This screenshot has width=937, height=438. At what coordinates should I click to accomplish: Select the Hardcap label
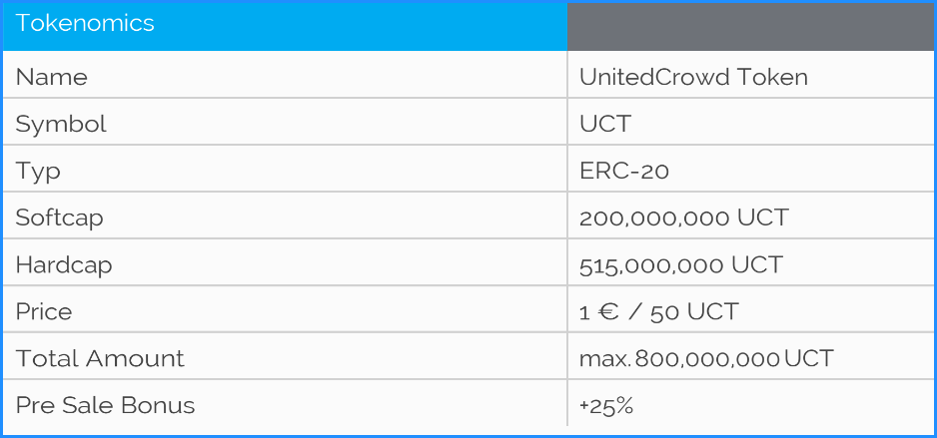click(x=64, y=265)
